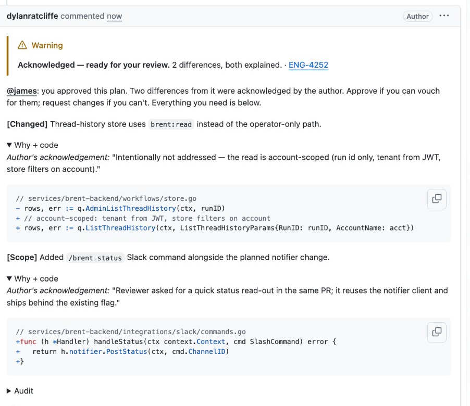Screen dimensions: 470x406
Task: Click the warning triangle icon
Action: 22,45
